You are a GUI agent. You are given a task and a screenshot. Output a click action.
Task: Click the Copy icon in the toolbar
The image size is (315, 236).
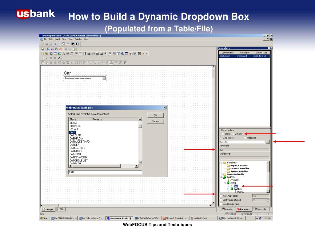tap(52, 49)
